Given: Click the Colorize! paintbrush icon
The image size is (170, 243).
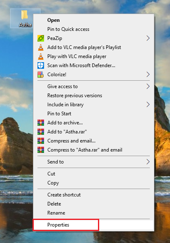Looking at the screenshot, I should (41, 75).
